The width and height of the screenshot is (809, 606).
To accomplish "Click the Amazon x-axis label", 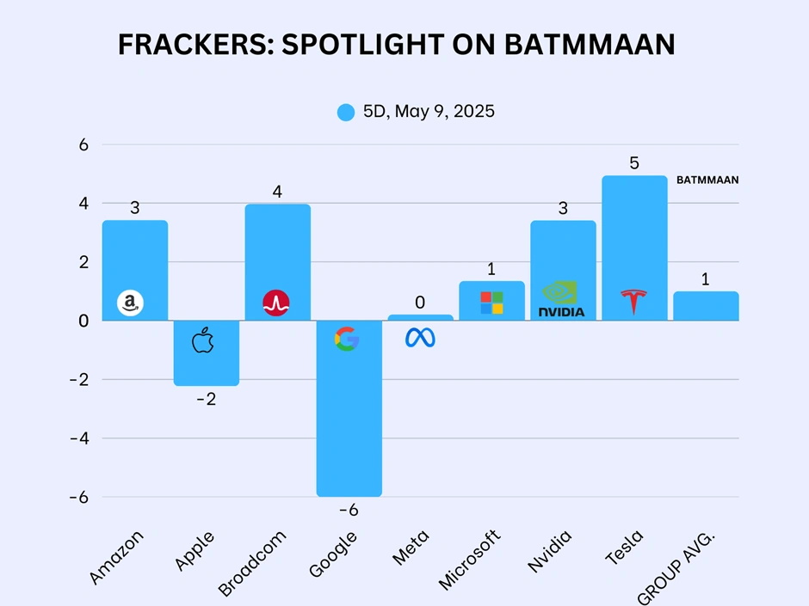I will (116, 557).
